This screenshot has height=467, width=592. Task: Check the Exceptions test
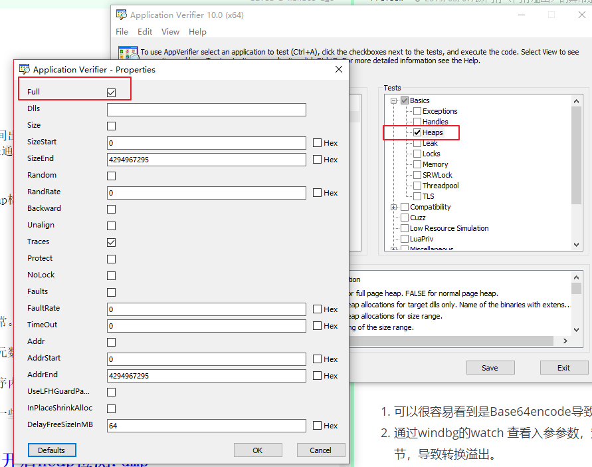pyautogui.click(x=417, y=111)
